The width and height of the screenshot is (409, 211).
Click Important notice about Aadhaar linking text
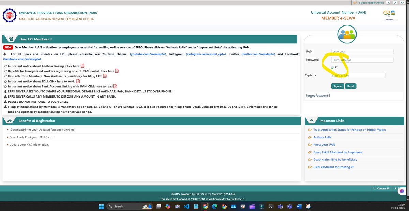(44, 66)
